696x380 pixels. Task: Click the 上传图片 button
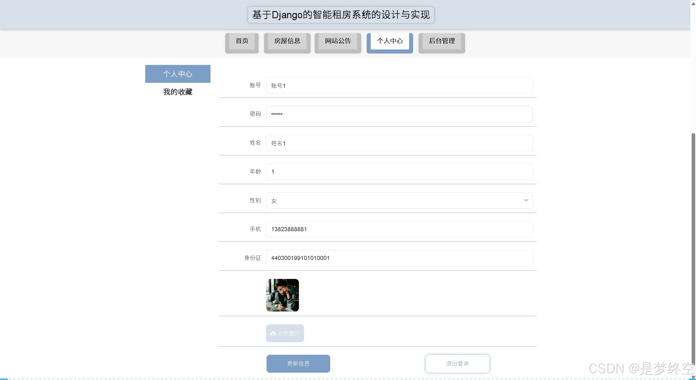(285, 333)
